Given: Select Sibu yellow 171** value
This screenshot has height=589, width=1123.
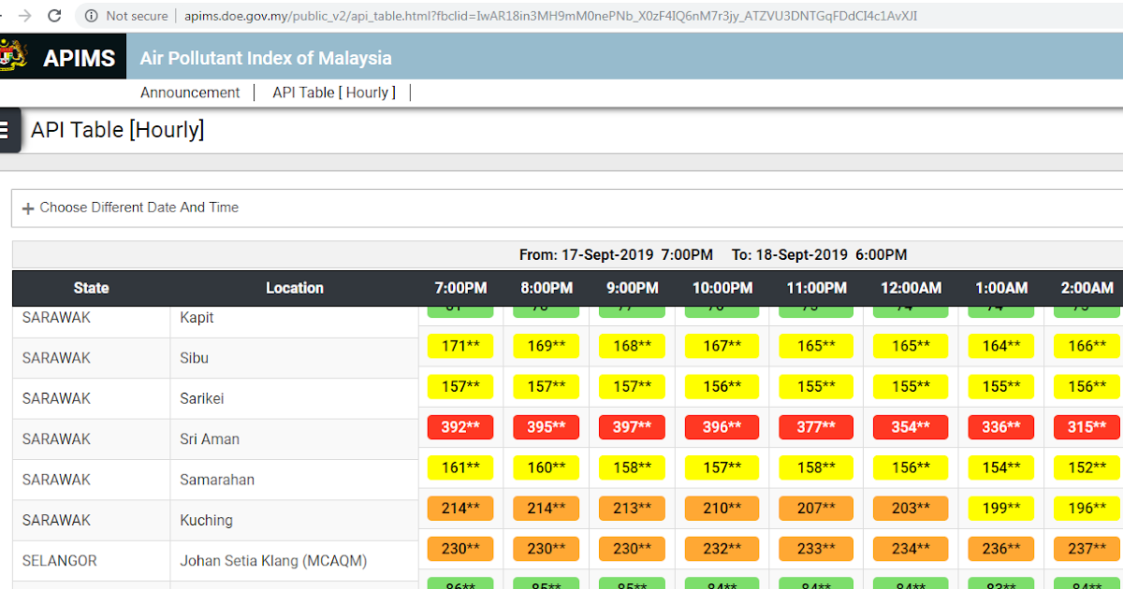Looking at the screenshot, I should pyautogui.click(x=460, y=346).
